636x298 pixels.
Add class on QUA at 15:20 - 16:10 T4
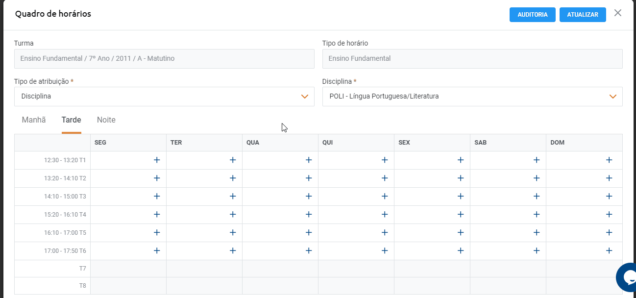click(309, 214)
